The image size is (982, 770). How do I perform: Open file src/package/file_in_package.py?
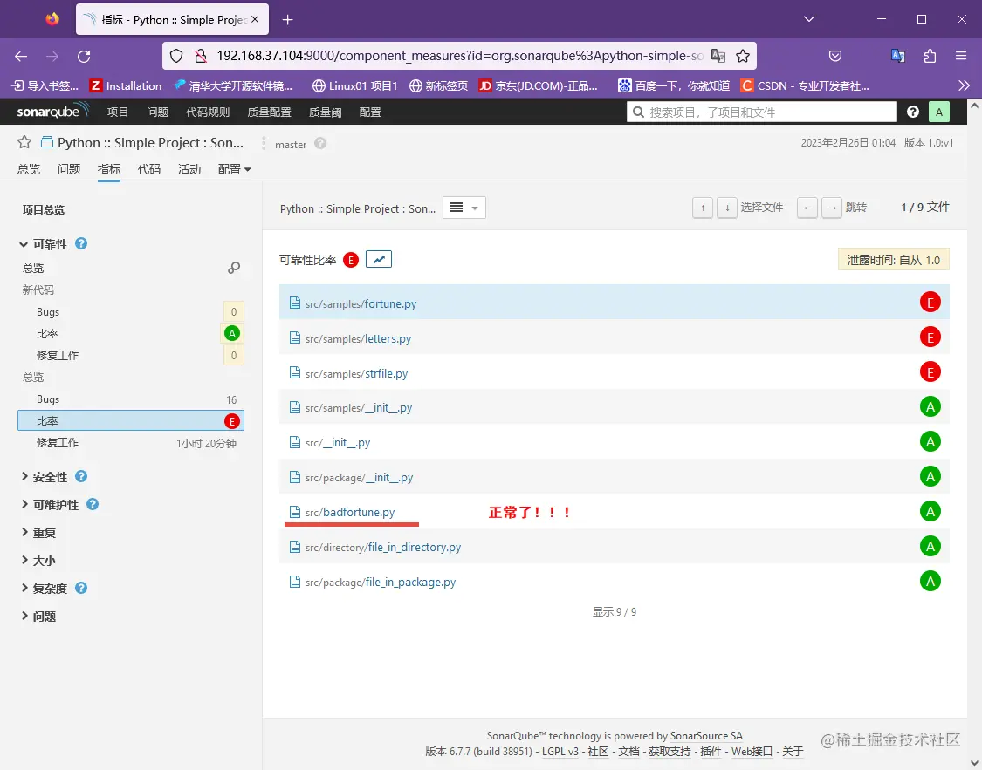(381, 583)
